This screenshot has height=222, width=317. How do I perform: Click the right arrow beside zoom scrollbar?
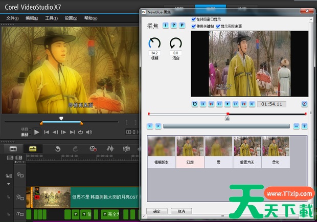click(x=158, y=126)
